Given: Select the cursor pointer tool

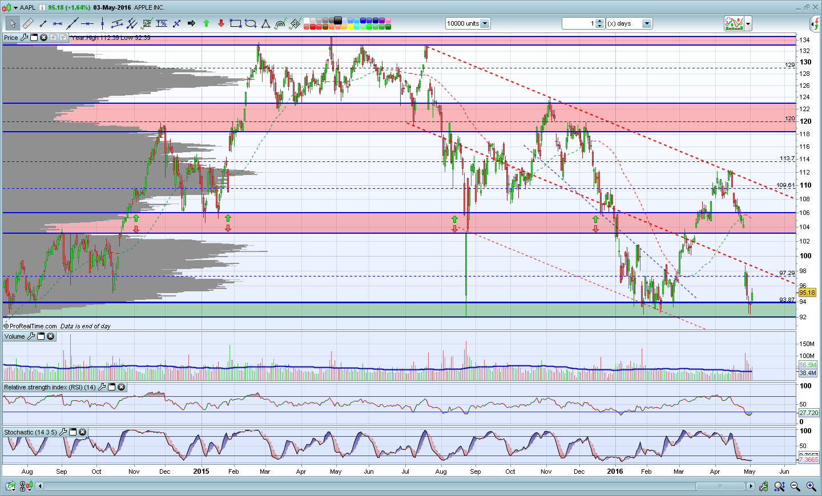Looking at the screenshot, I should pyautogui.click(x=13, y=23).
